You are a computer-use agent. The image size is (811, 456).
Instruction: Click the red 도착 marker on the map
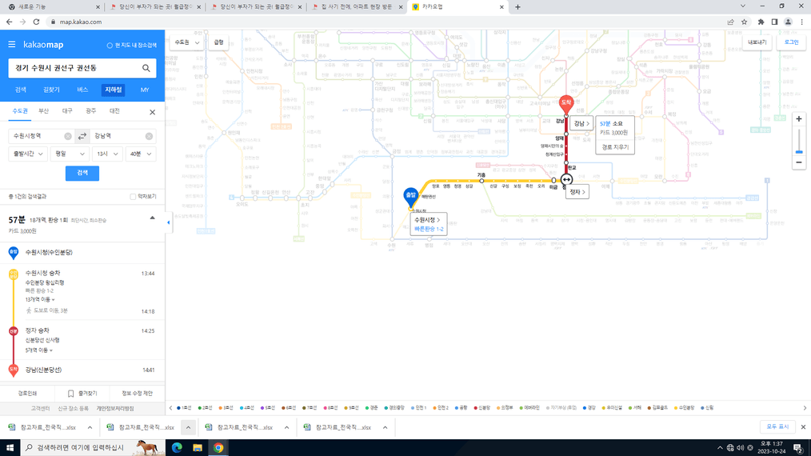tap(566, 103)
